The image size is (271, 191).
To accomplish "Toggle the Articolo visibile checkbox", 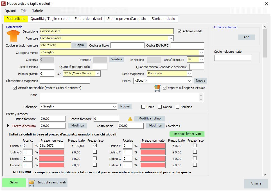I will (x=180, y=31).
